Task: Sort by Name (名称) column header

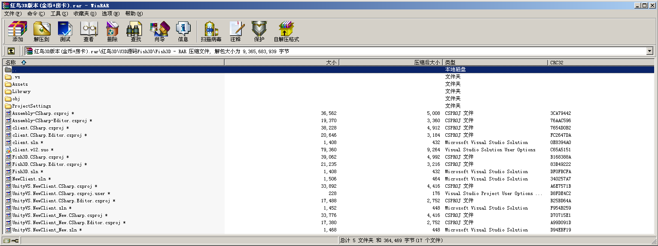Action: coord(14,63)
